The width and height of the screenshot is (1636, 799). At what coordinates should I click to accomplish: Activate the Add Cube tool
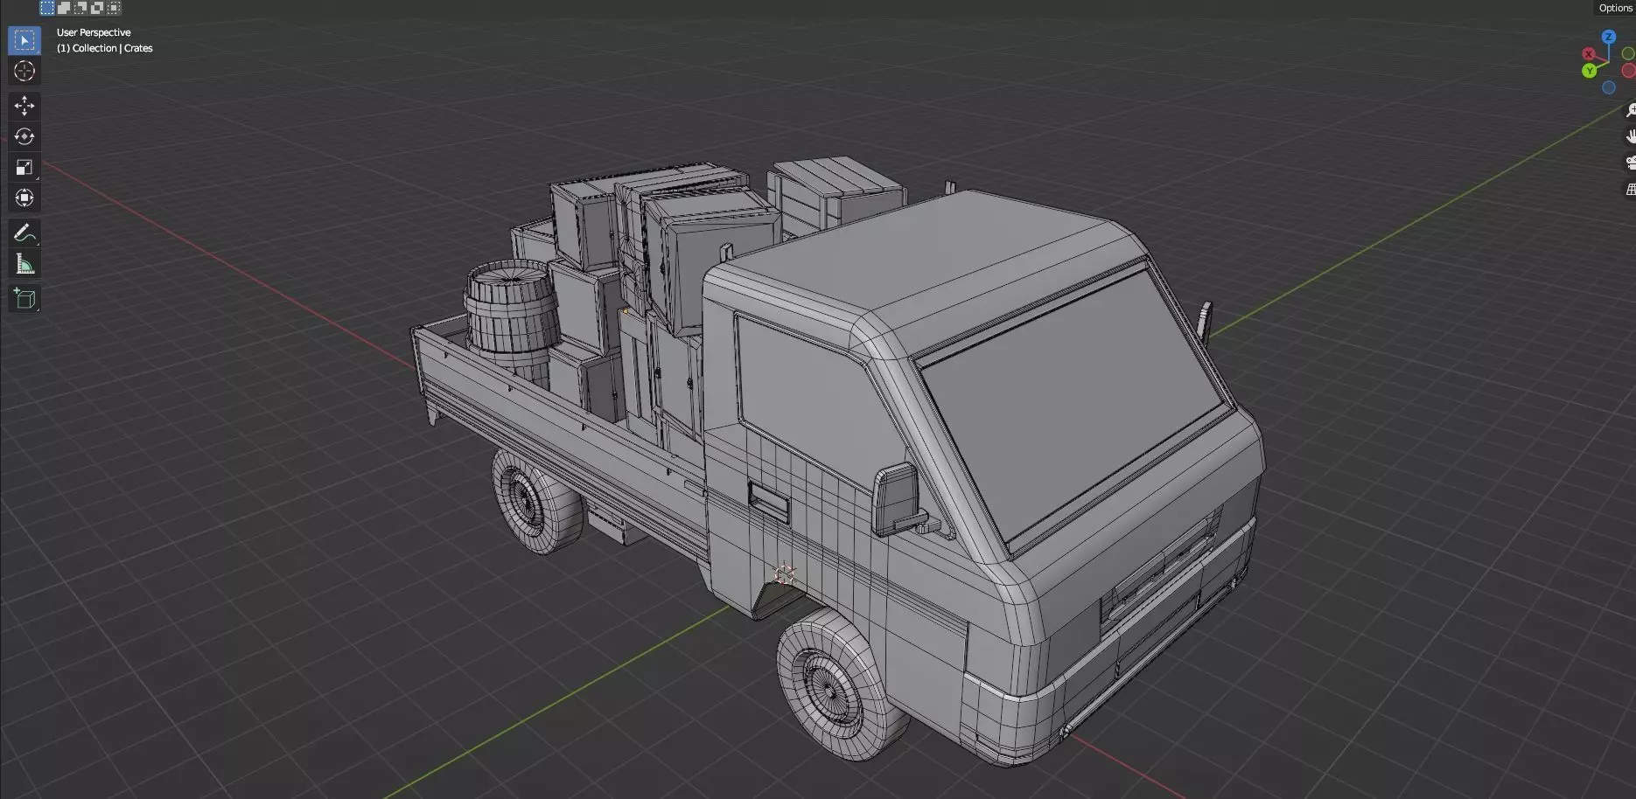click(24, 299)
